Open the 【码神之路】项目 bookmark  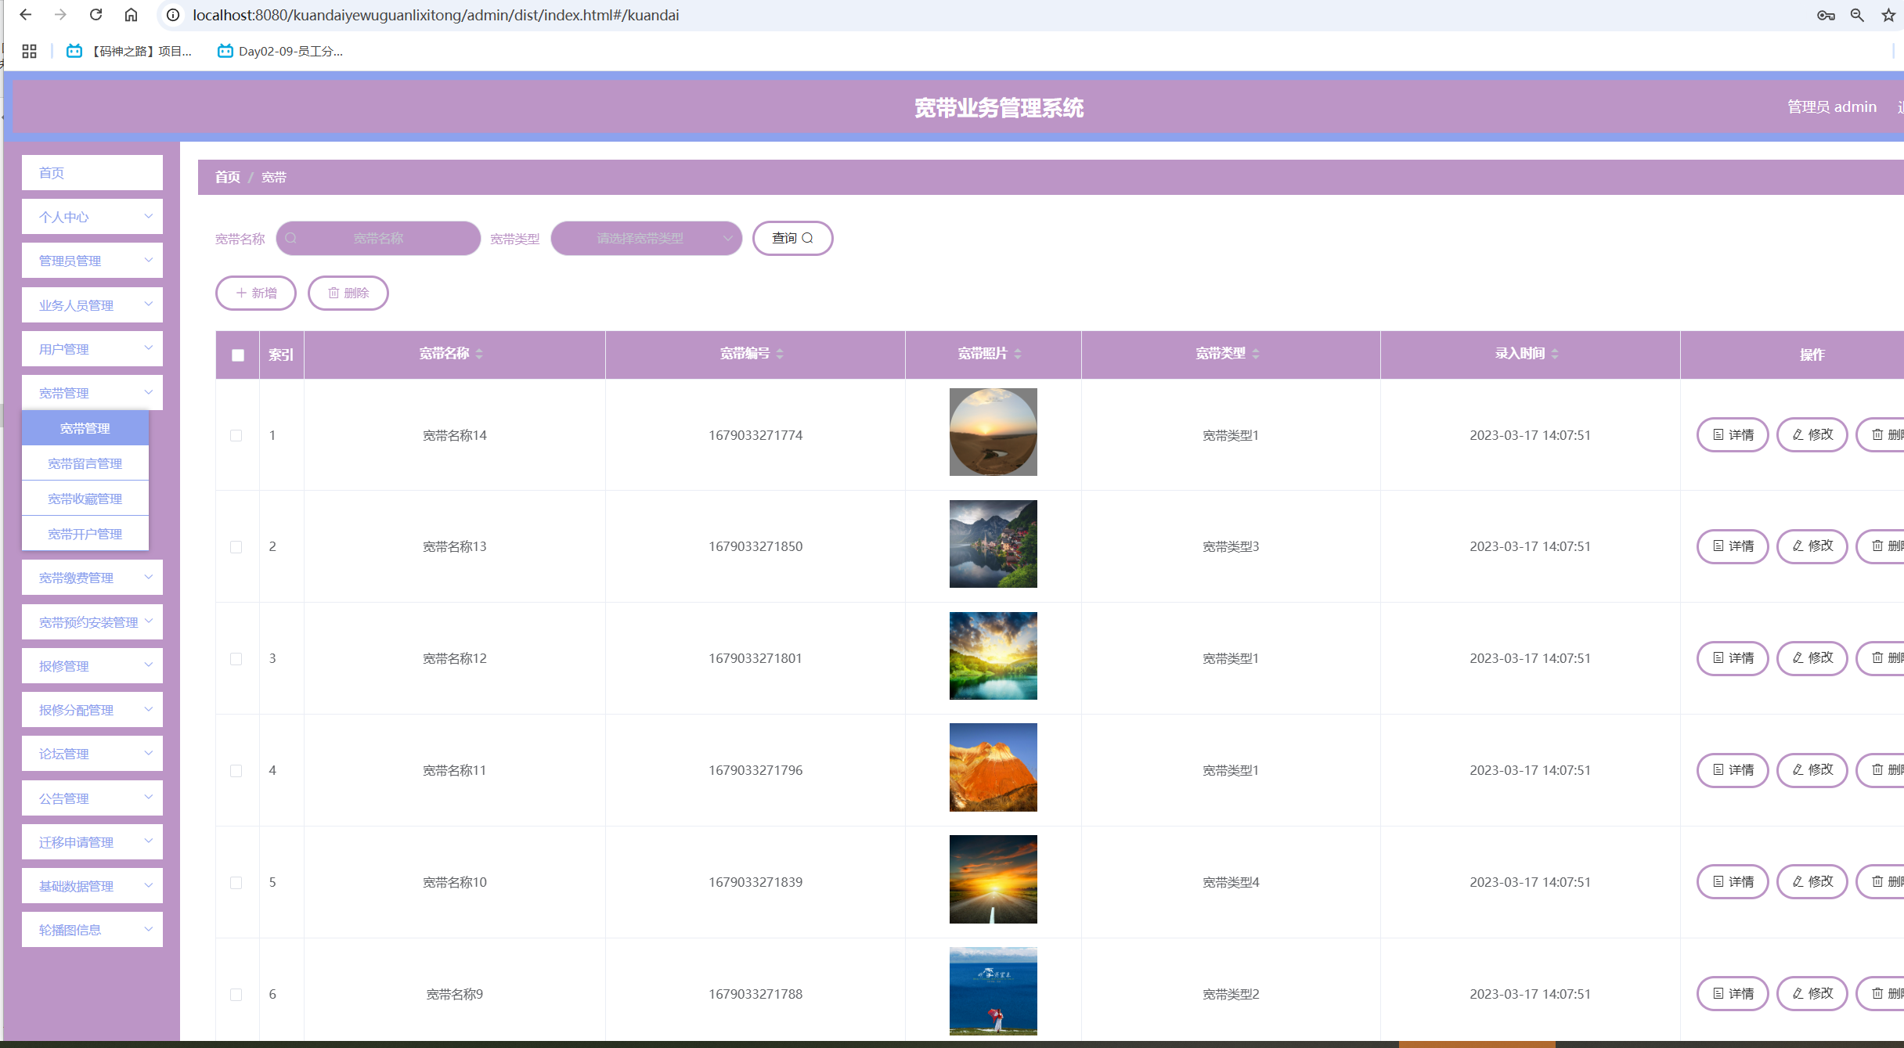[x=129, y=51]
